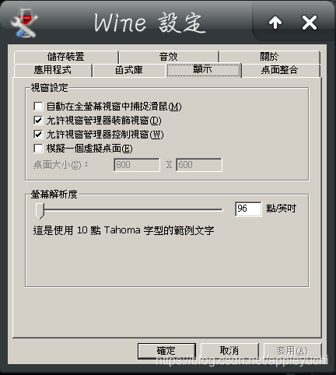336x375 pixels.
Task: Click the 螢幕解析度 slider handle
Action: click(x=40, y=211)
